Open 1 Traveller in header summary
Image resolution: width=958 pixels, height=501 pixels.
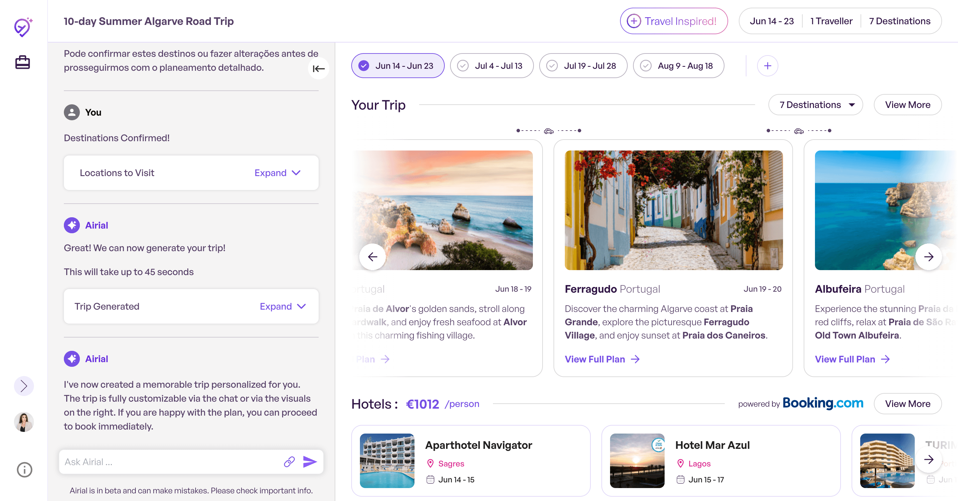coord(831,21)
